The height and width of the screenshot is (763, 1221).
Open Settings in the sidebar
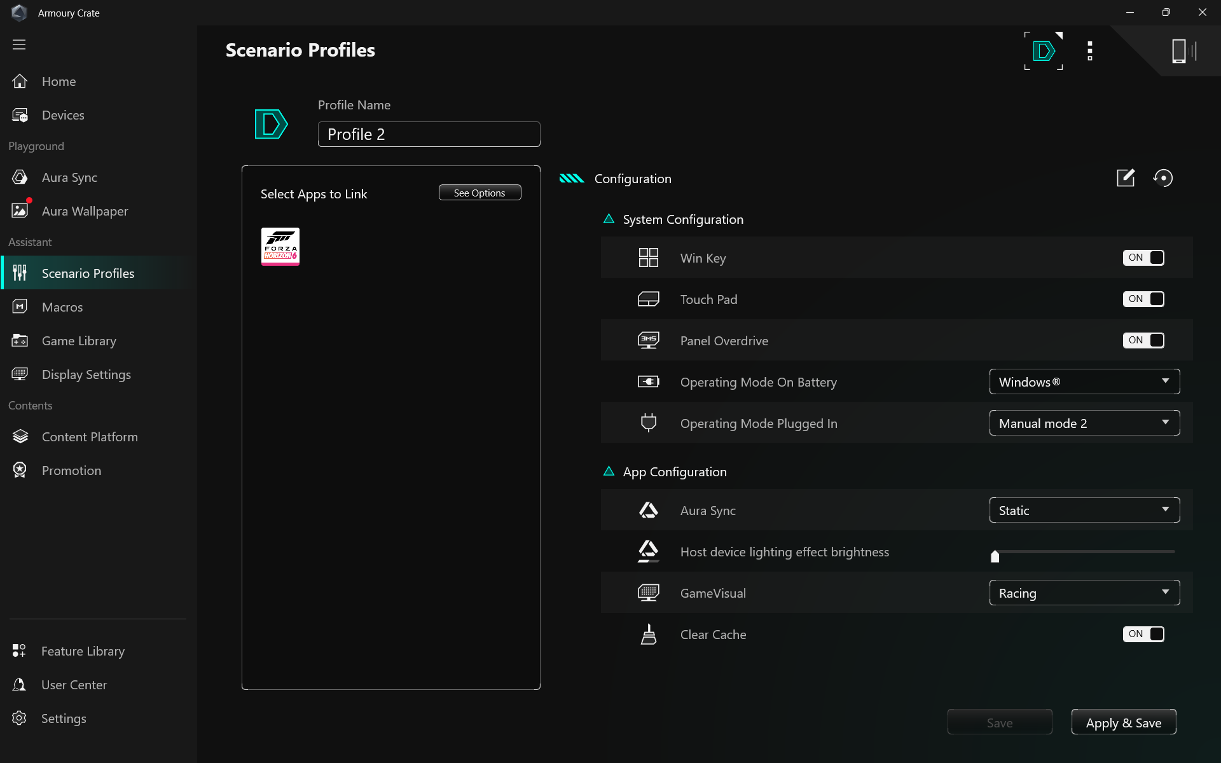point(98,718)
